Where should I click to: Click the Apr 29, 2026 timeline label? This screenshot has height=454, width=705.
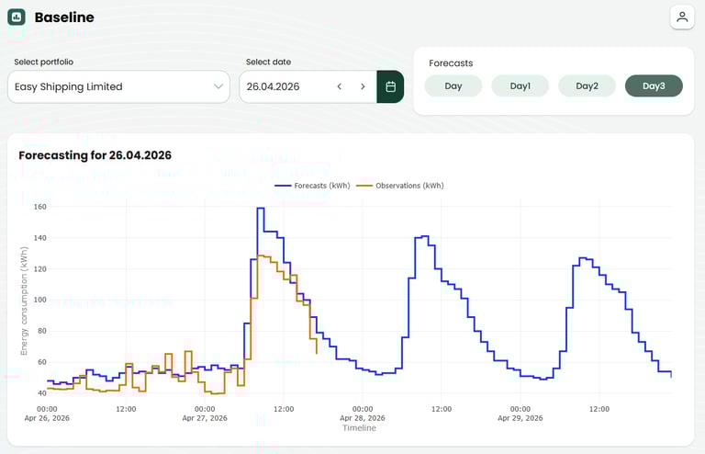520,417
